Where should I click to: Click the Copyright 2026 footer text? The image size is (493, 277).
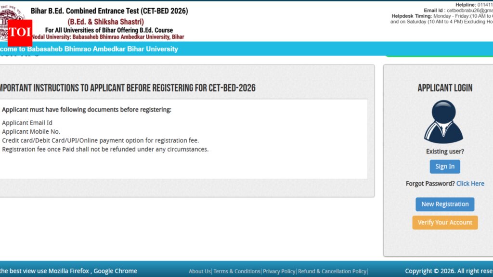[448, 271]
